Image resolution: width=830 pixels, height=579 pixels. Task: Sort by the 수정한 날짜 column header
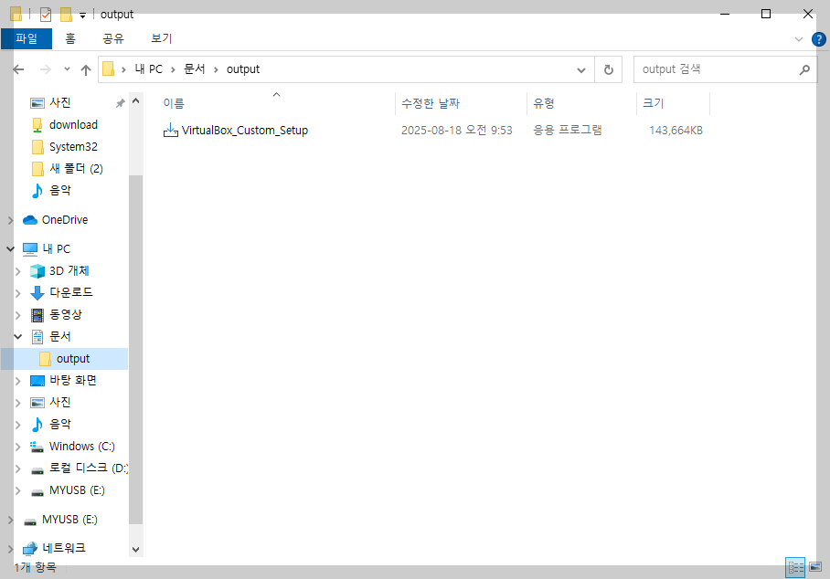[431, 103]
